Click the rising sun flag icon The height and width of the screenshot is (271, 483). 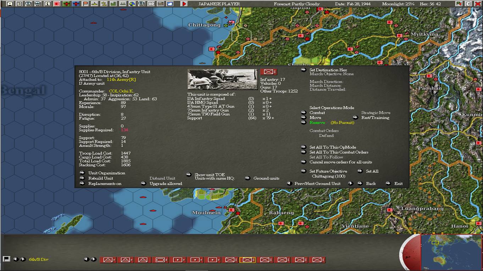(x=57, y=4)
